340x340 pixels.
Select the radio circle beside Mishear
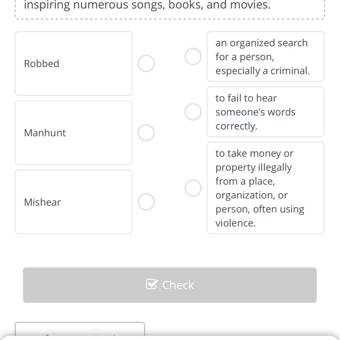[x=146, y=202]
